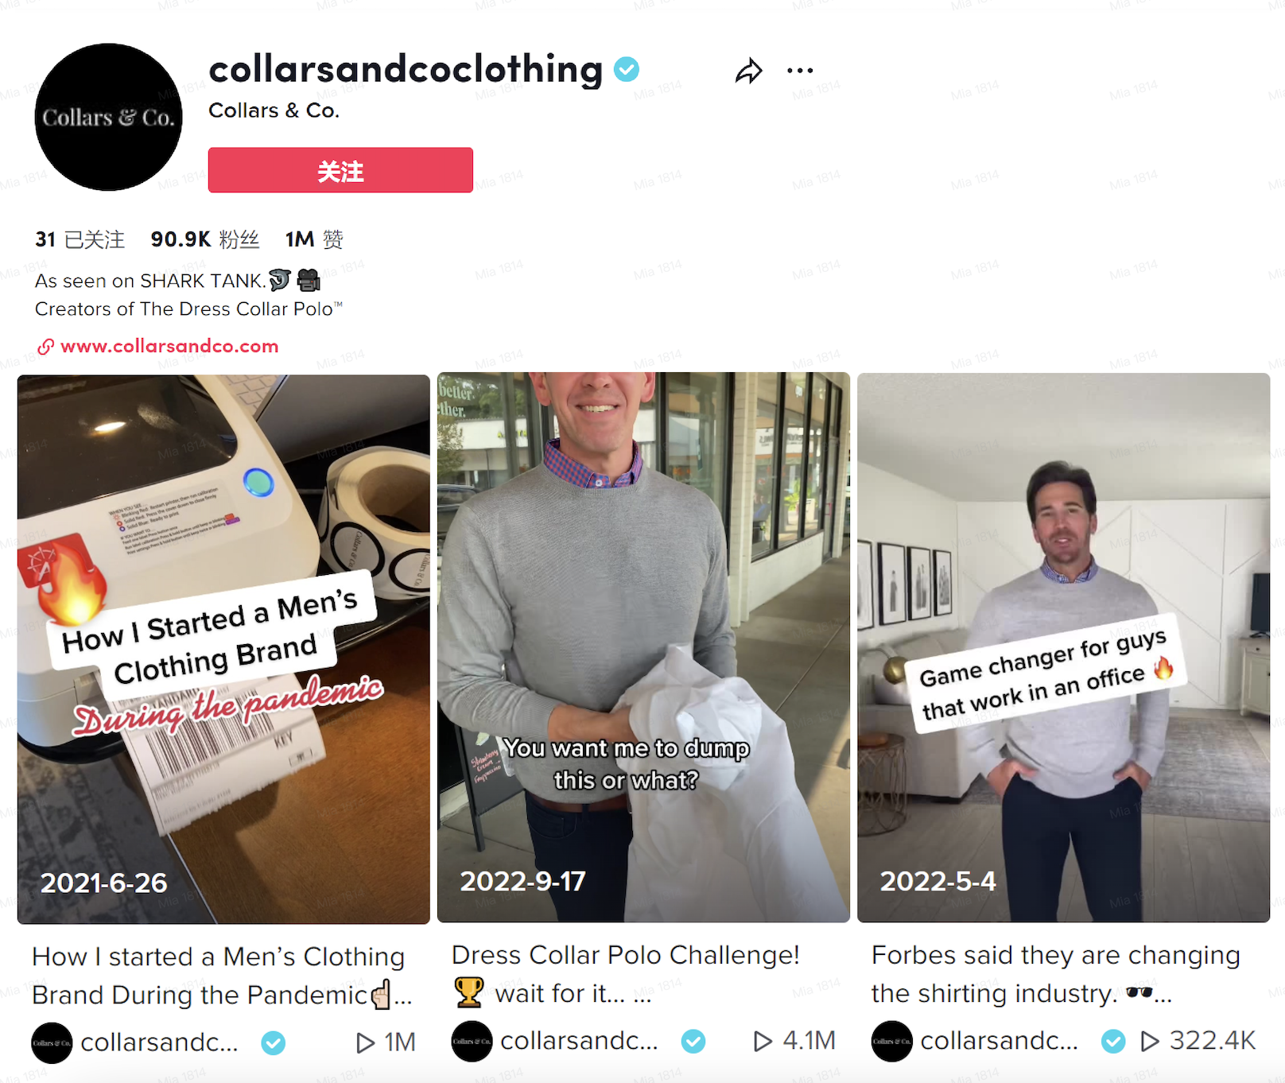Click the link icon before the website URL

tap(46, 346)
